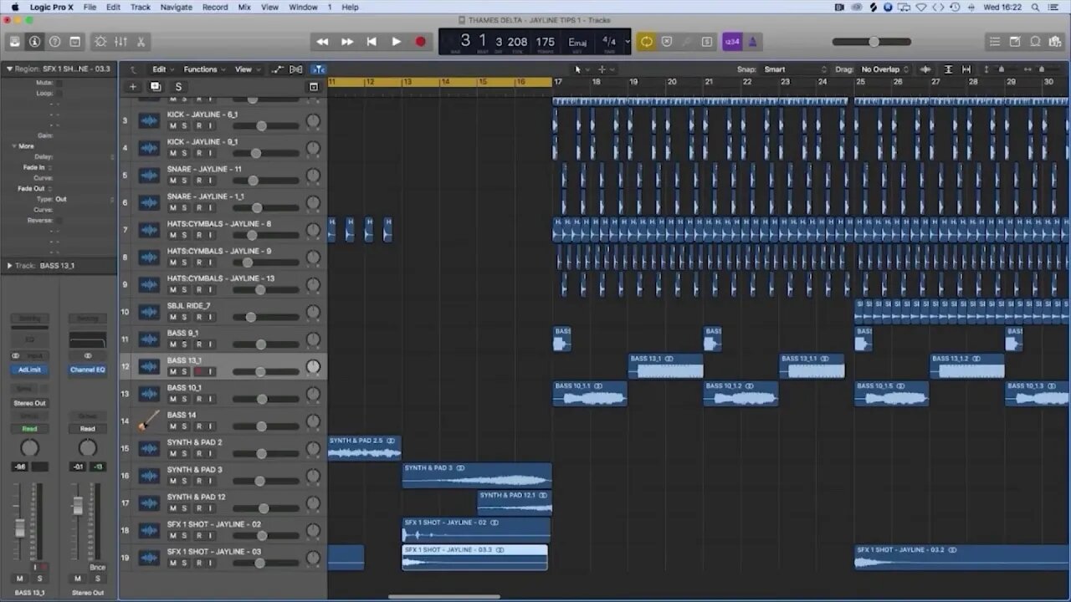The image size is (1071, 602).
Task: Open the List Editors panel
Action: pyautogui.click(x=995, y=42)
